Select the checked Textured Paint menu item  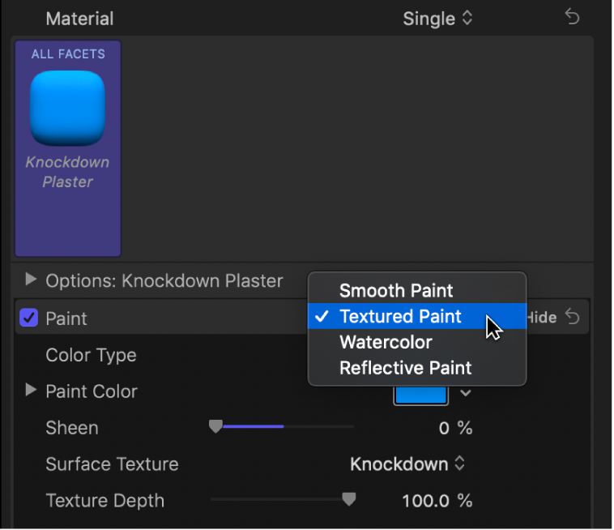[x=400, y=316]
